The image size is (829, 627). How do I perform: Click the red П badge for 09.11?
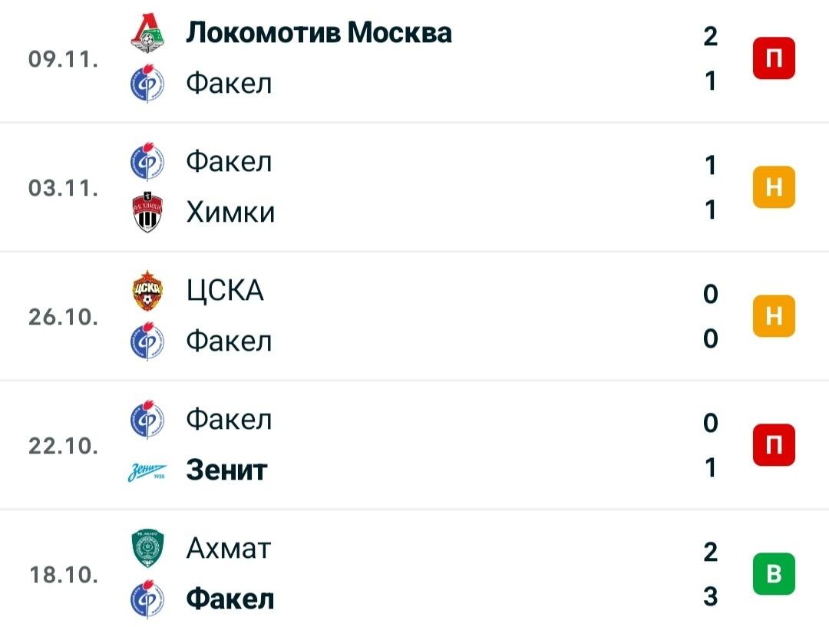[x=774, y=58]
